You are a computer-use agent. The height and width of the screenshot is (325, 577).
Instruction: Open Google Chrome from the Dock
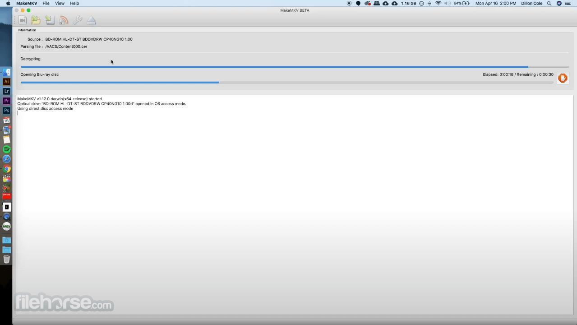7,169
